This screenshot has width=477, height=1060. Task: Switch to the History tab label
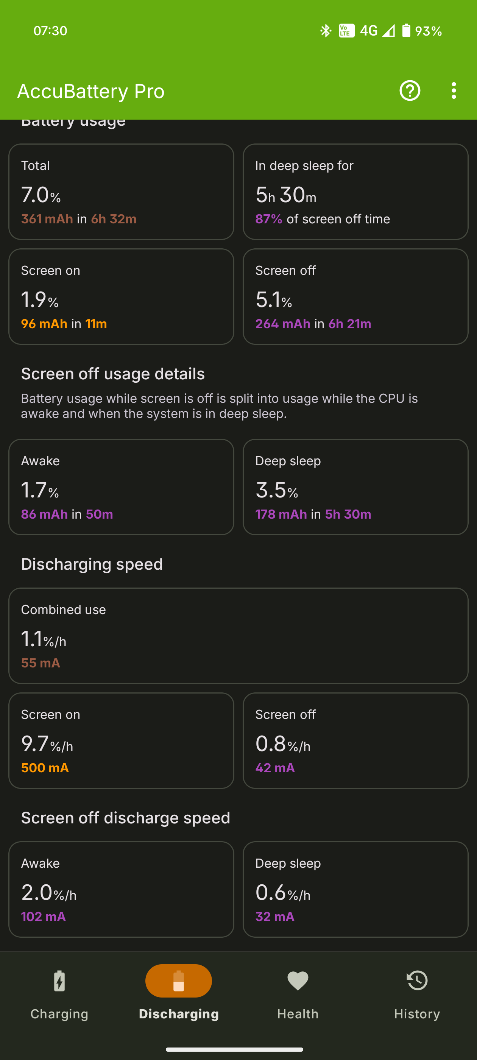coord(417,1014)
